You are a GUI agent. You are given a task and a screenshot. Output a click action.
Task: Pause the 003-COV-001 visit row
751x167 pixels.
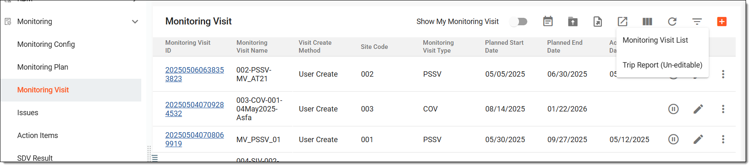(x=674, y=109)
